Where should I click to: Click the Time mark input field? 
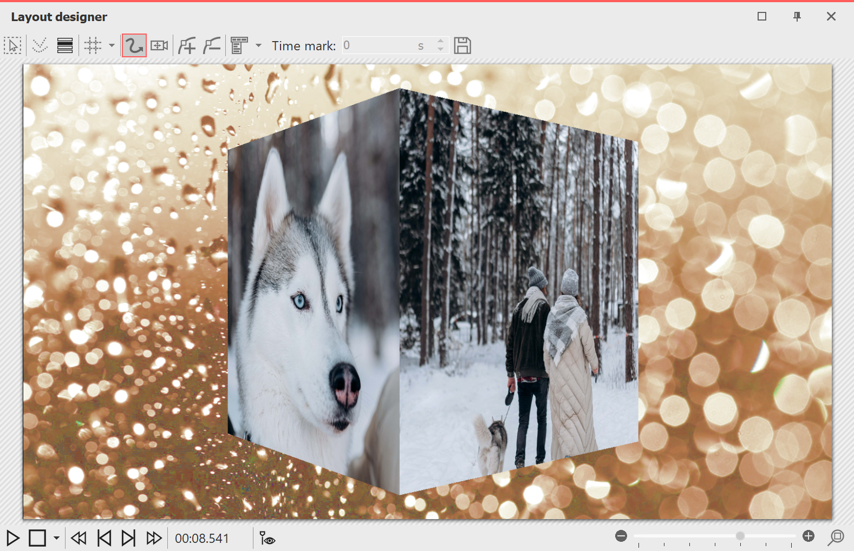click(x=379, y=45)
